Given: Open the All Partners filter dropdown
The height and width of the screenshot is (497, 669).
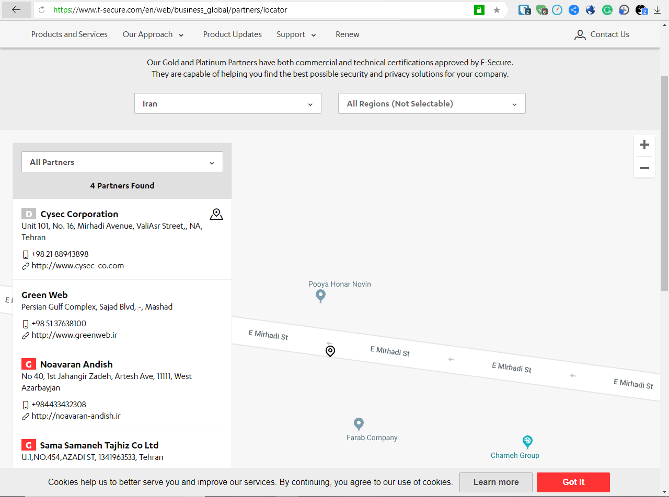Looking at the screenshot, I should point(122,162).
